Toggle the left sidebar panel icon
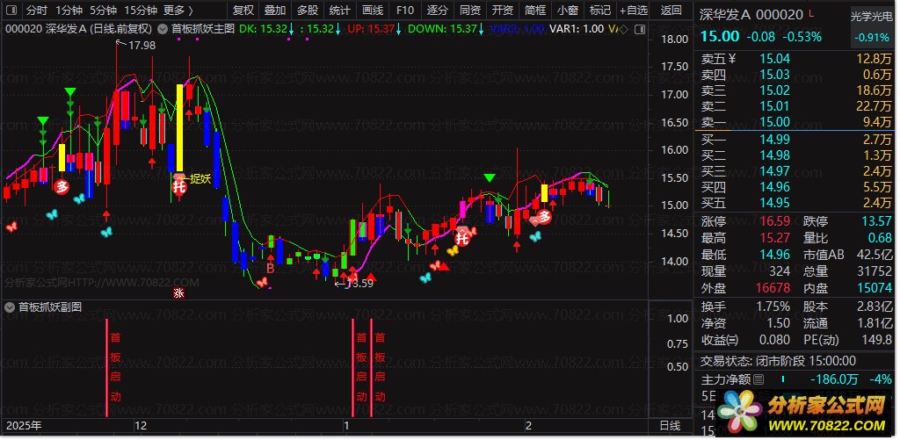This screenshot has height=440, width=900. (x=12, y=10)
